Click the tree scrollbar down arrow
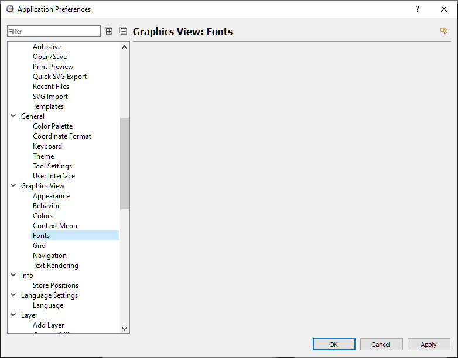 pyautogui.click(x=124, y=329)
